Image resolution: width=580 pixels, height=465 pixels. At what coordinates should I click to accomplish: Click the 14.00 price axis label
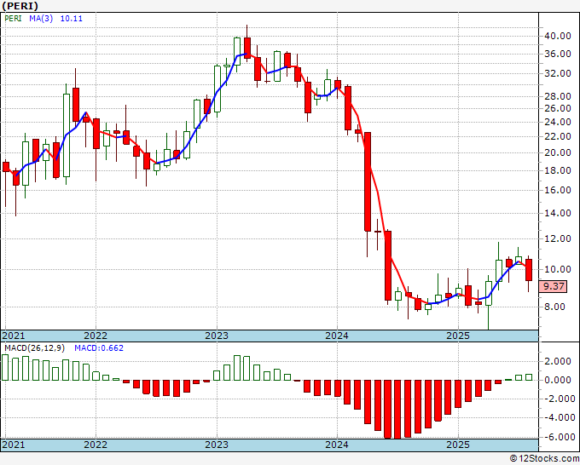click(558, 213)
